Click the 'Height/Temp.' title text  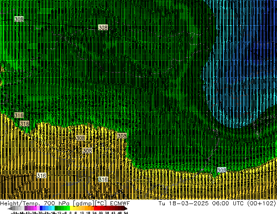(21, 203)
